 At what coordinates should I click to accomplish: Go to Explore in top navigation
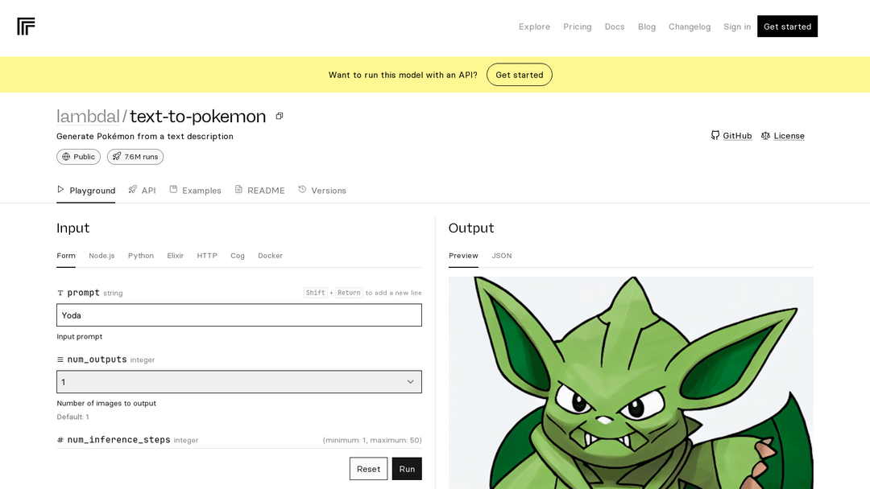click(534, 27)
